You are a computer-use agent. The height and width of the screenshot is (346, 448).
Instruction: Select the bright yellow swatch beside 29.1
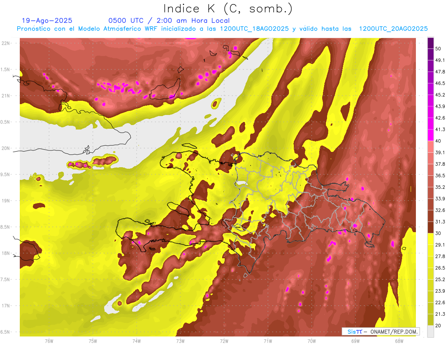tap(430, 239)
